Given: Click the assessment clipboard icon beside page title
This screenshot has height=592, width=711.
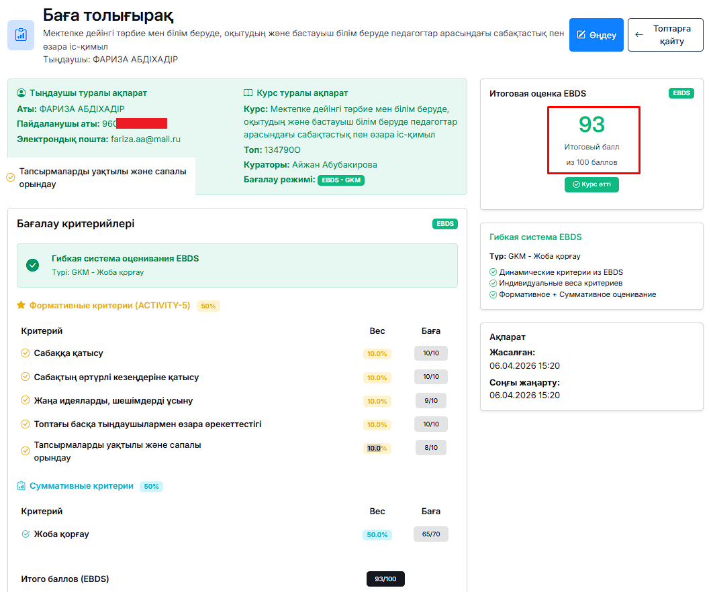Looking at the screenshot, I should tap(21, 35).
